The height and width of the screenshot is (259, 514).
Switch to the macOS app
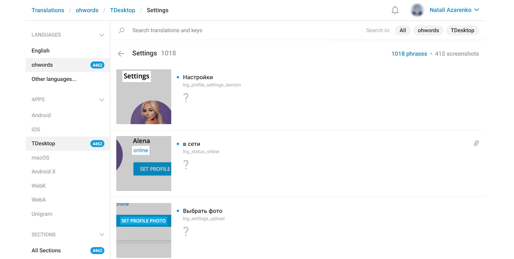coord(40,158)
